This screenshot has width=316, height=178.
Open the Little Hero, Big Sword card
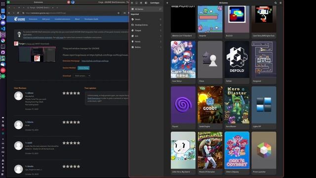[x=183, y=153]
